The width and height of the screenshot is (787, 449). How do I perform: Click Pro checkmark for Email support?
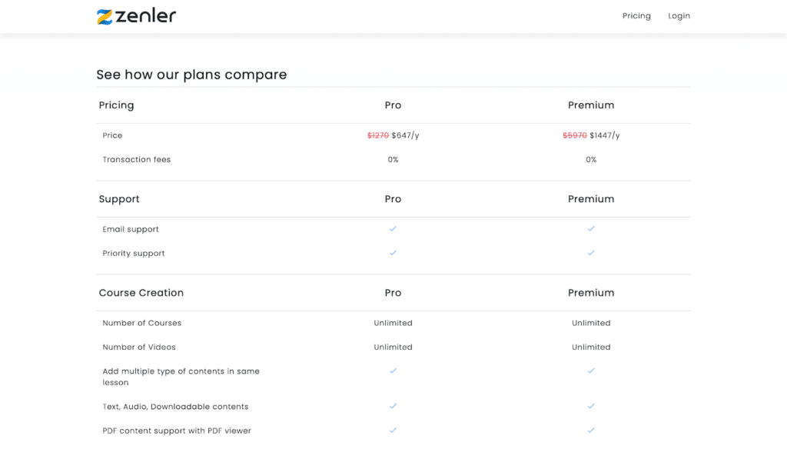click(x=393, y=229)
